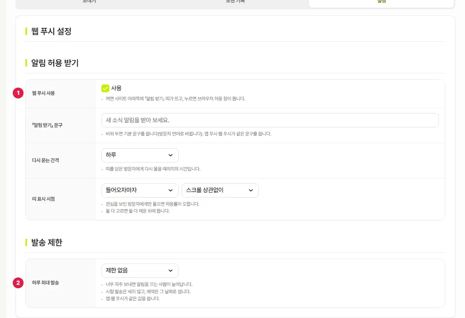The image size is (465, 318).
Task: Toggle the 사용 web push checkbox
Action: [105, 88]
